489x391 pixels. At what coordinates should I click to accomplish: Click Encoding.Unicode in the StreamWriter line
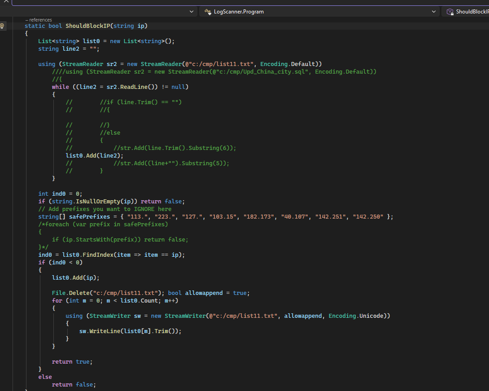(356, 316)
